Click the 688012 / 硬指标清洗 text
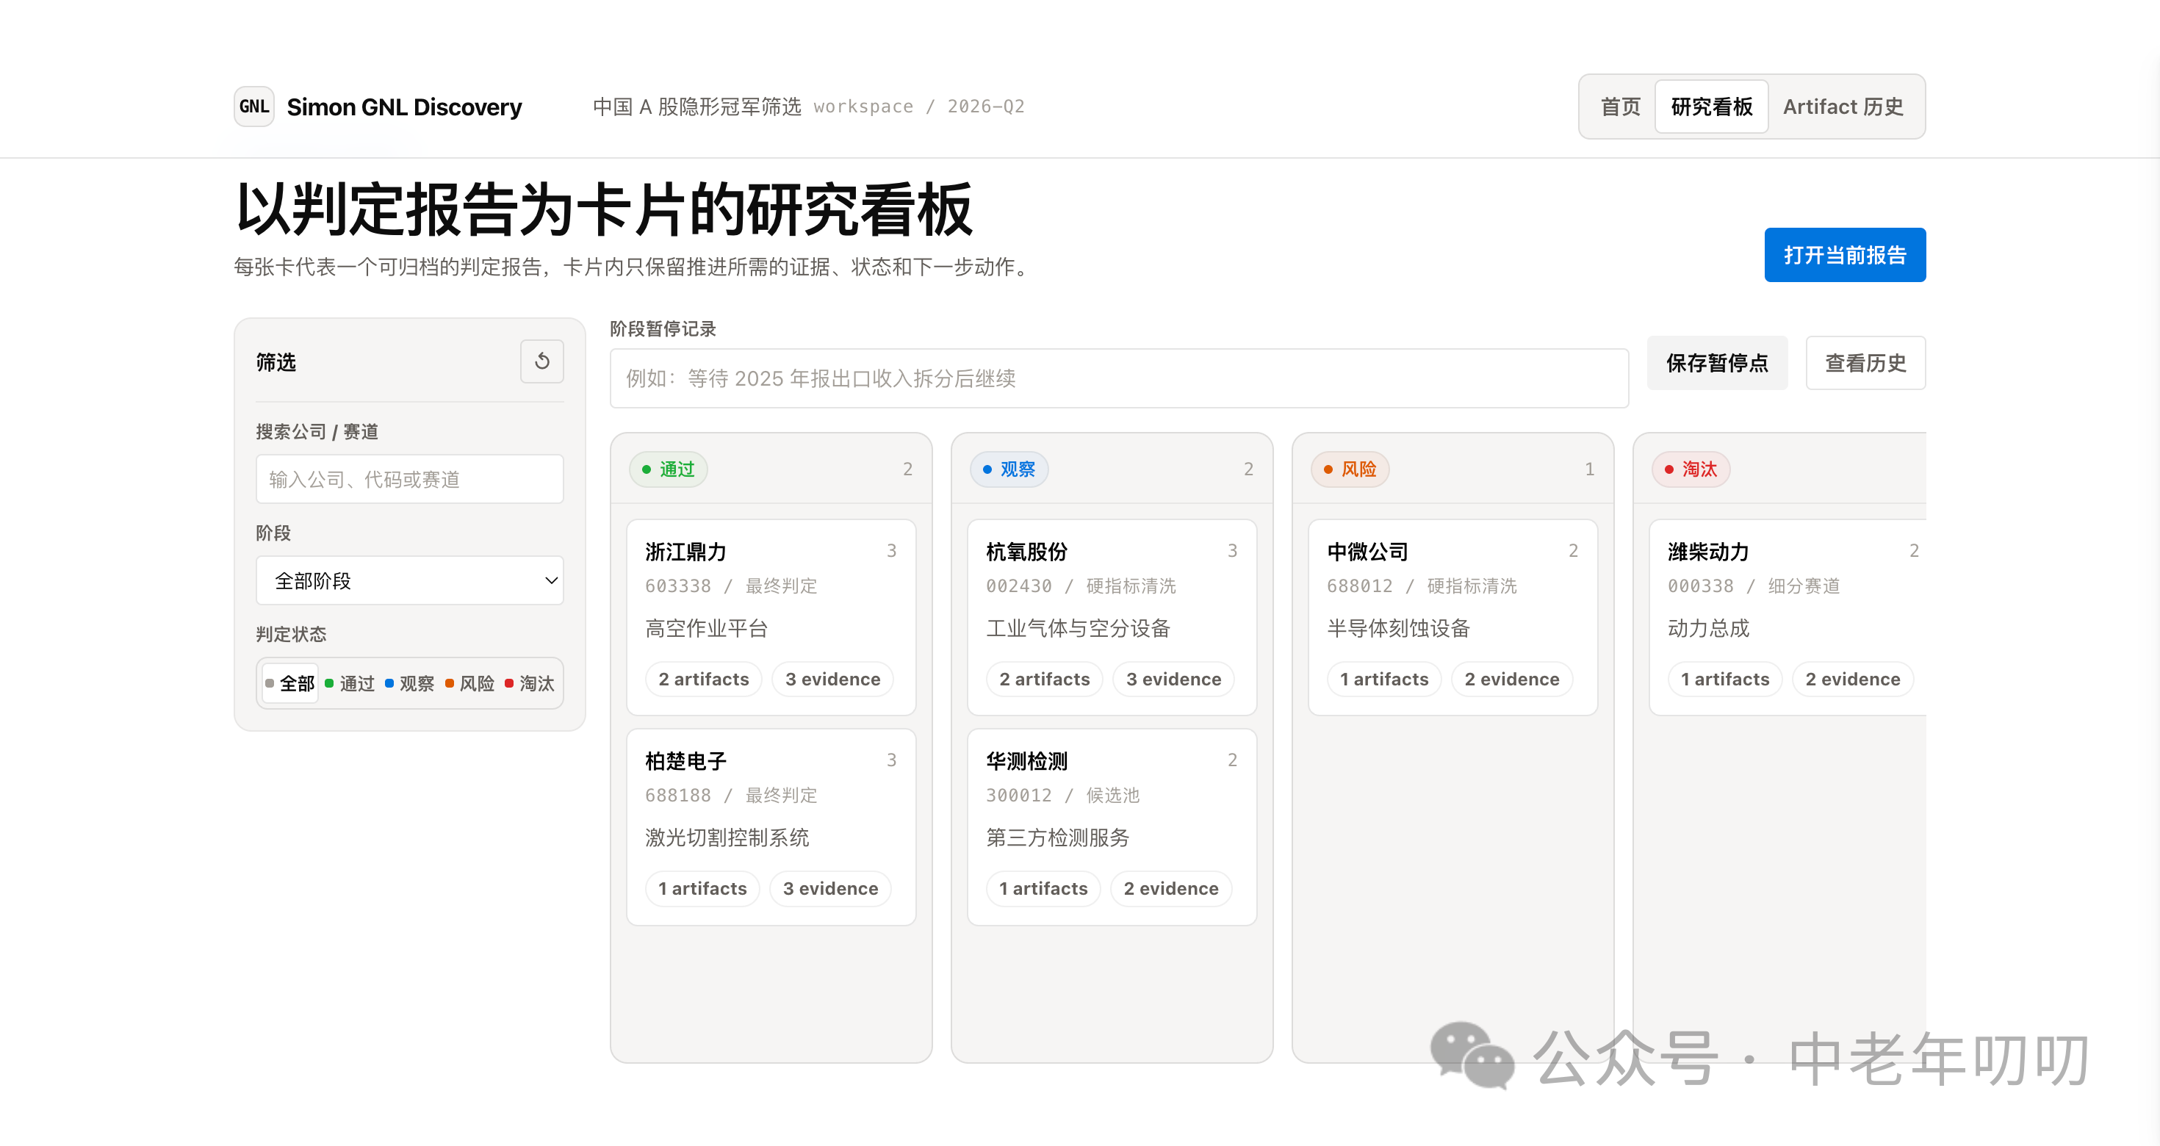 point(1422,586)
